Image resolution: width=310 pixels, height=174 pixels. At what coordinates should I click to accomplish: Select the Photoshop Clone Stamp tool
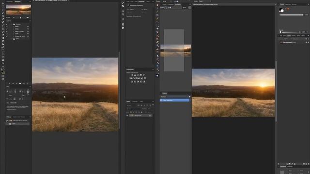pyautogui.click(x=3, y=29)
